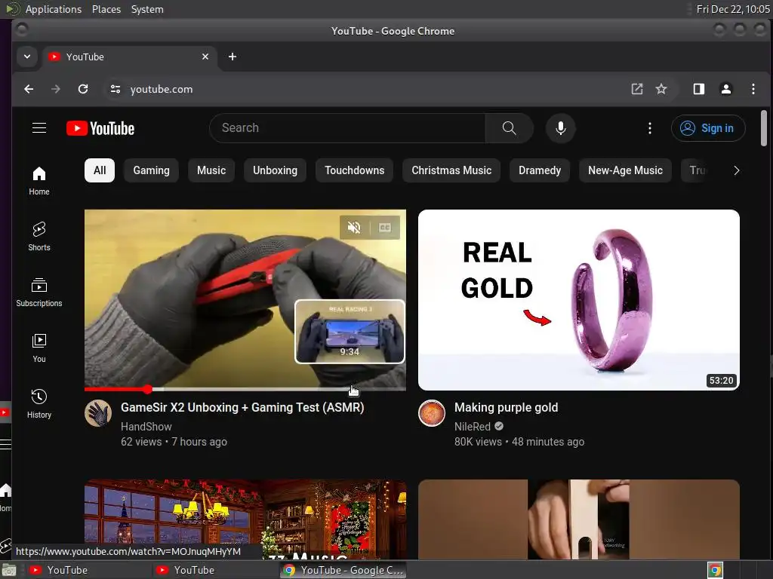Click the search magnifier button
The width and height of the screenshot is (773, 579).
pyautogui.click(x=510, y=128)
